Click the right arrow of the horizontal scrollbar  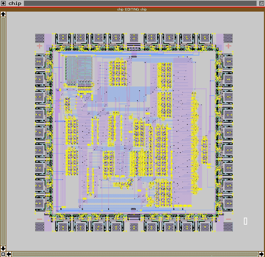261,254
